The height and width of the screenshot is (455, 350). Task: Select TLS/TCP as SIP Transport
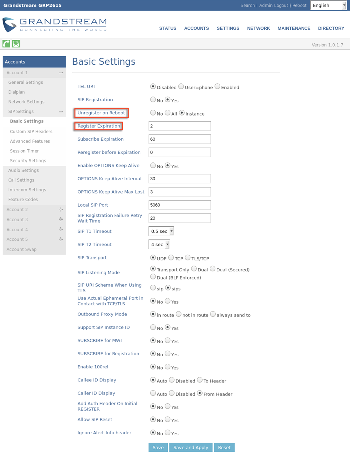188,257
